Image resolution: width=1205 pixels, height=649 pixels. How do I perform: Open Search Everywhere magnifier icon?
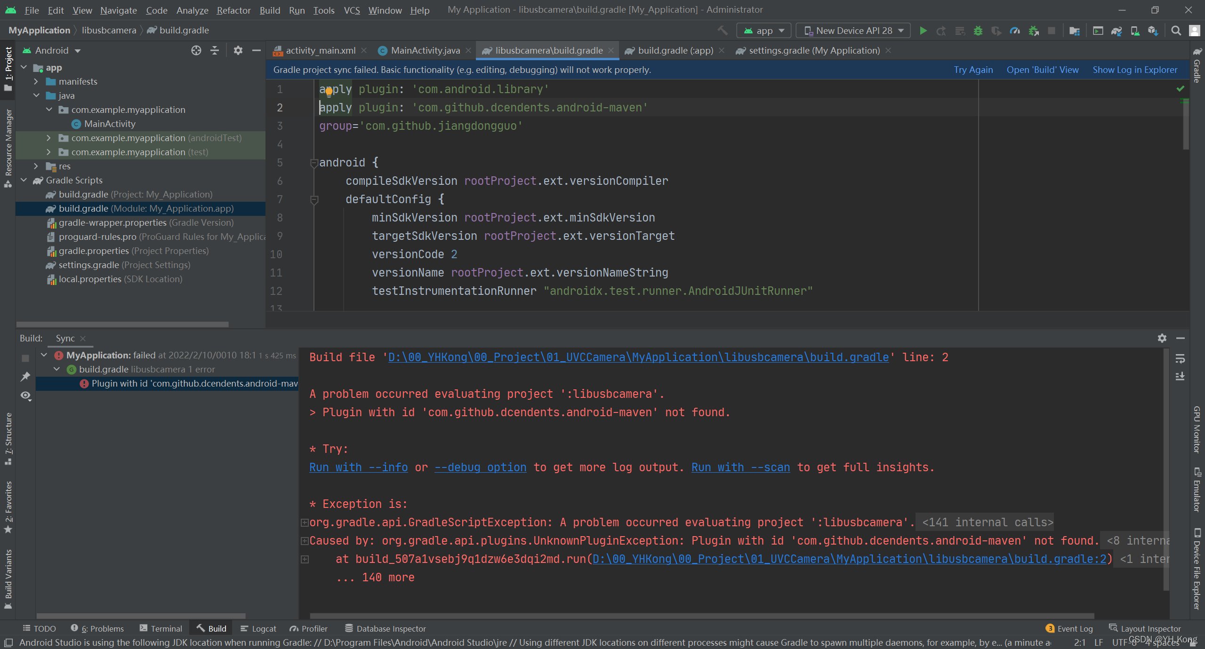click(1176, 31)
